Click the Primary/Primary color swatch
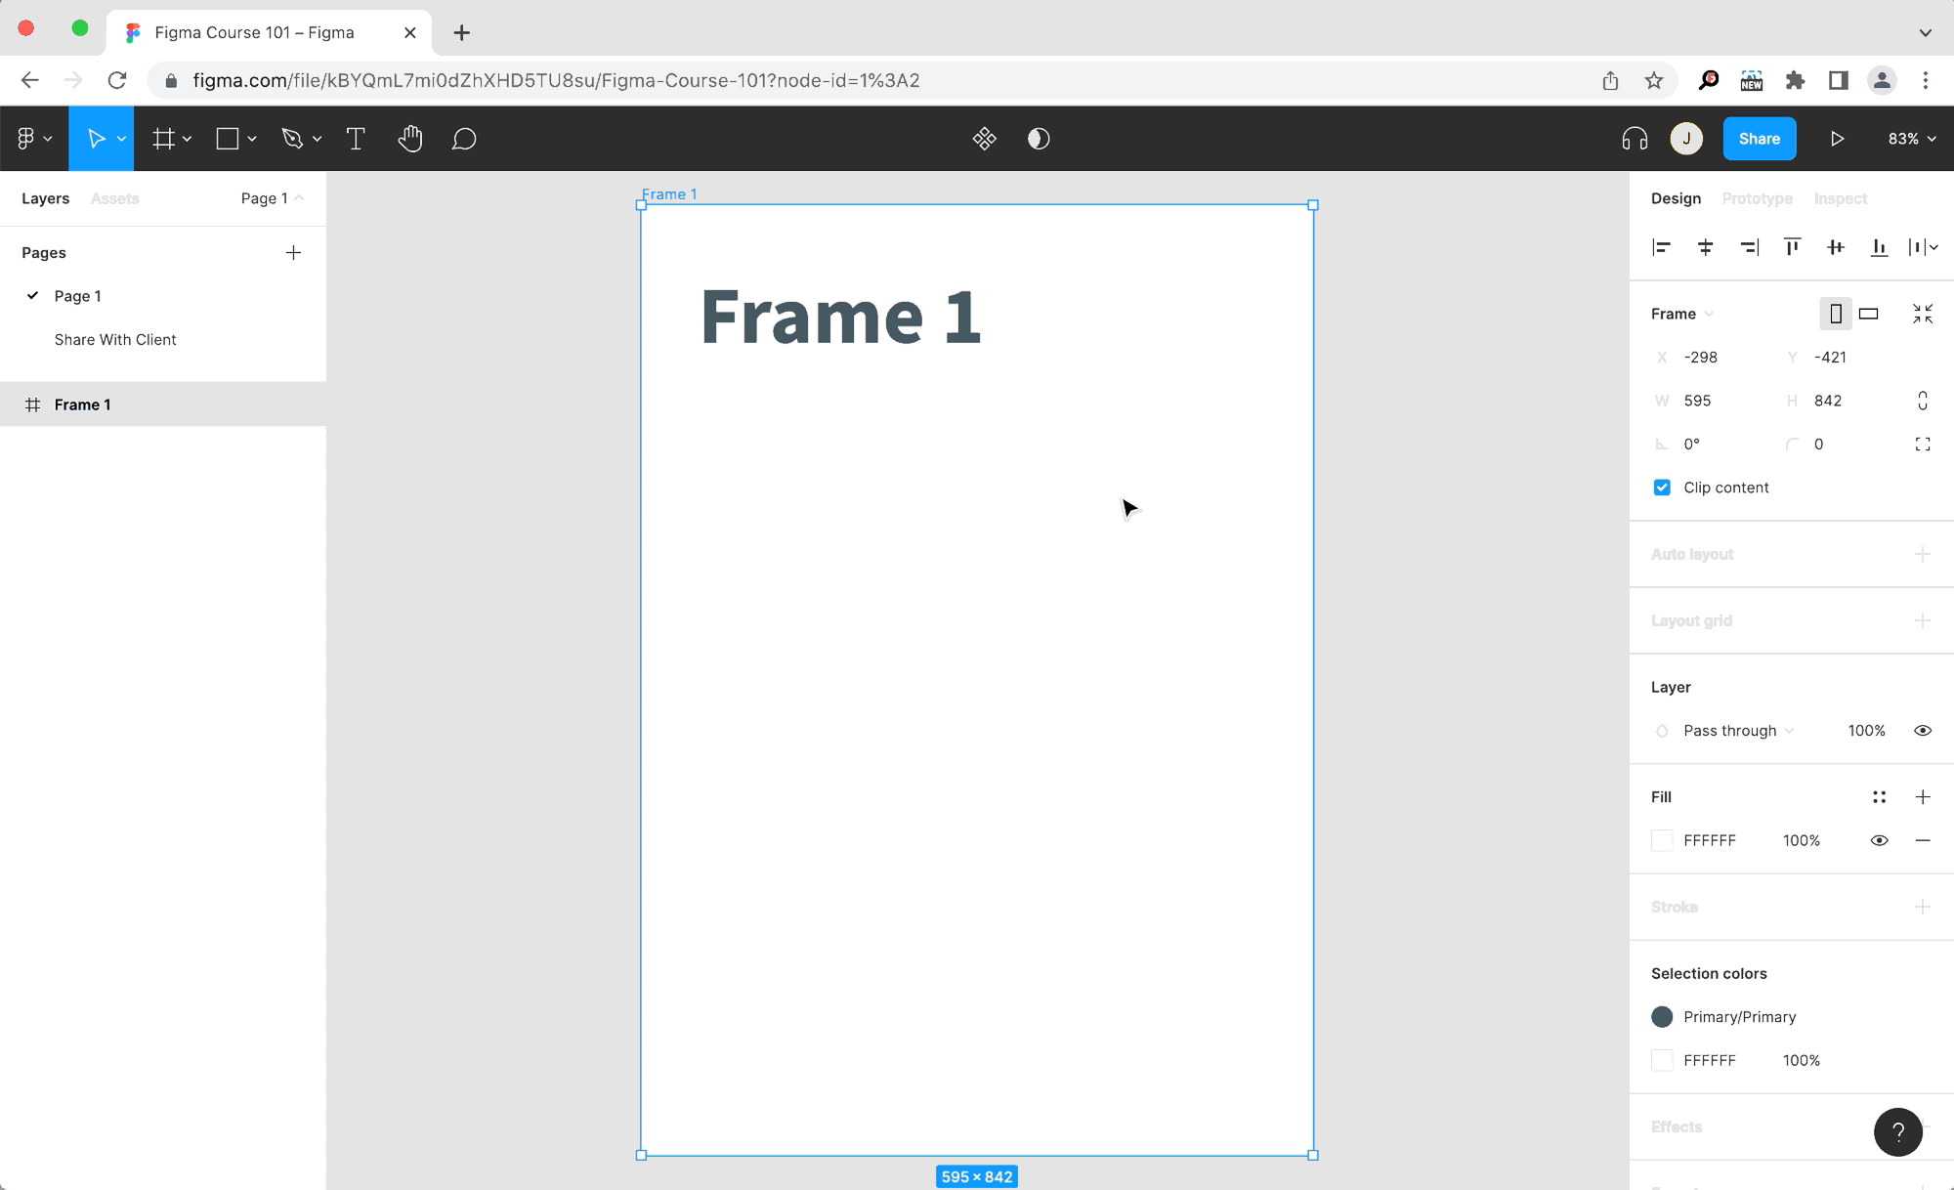 (x=1662, y=1017)
